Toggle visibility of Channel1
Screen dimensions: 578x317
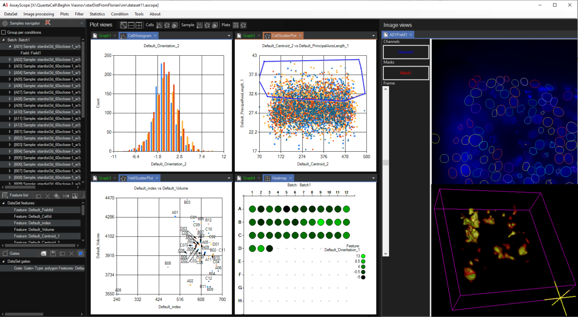406,52
